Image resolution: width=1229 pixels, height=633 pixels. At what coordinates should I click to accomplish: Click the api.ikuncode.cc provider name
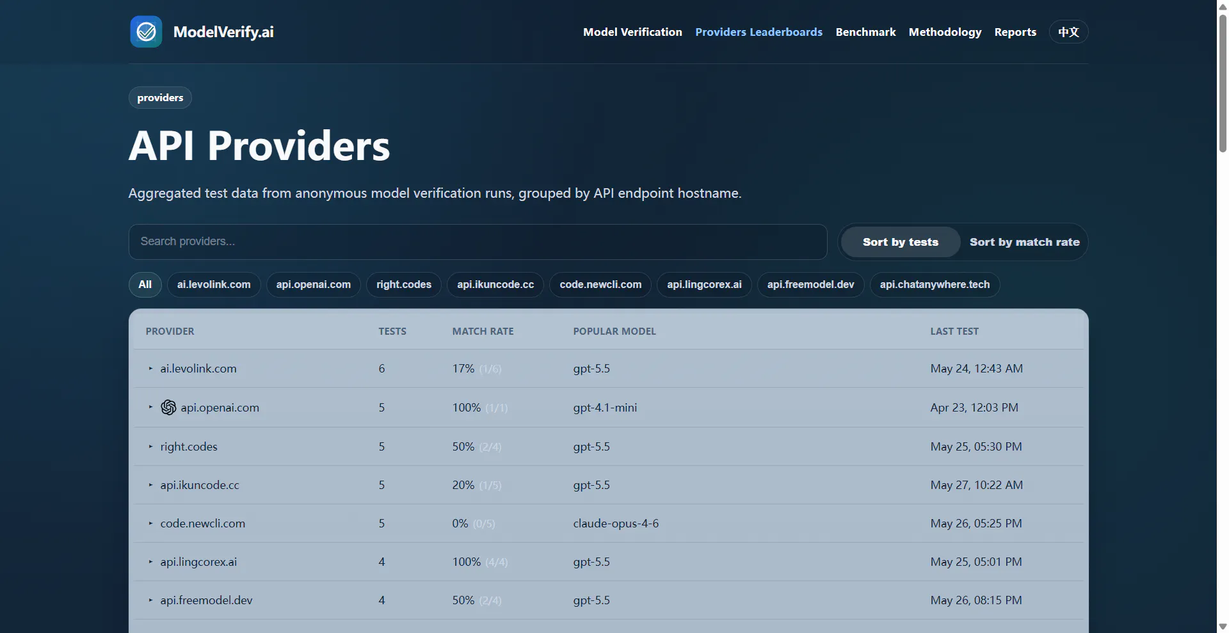click(x=200, y=485)
